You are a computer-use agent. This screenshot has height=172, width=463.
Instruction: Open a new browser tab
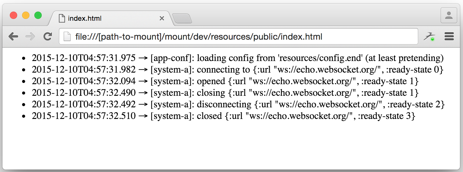tap(182, 19)
